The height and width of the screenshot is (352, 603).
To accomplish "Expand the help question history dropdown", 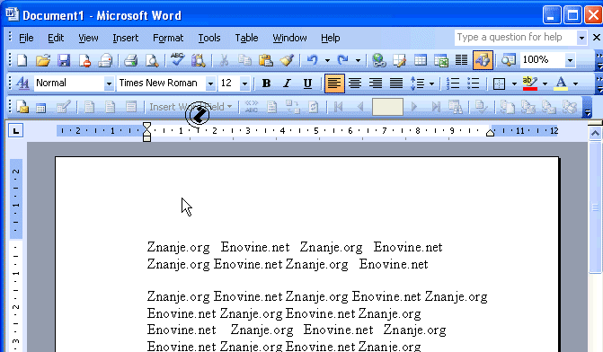I will tap(581, 38).
